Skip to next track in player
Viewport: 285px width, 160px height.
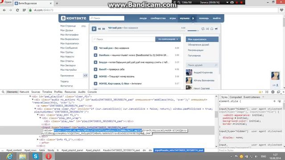point(104,29)
